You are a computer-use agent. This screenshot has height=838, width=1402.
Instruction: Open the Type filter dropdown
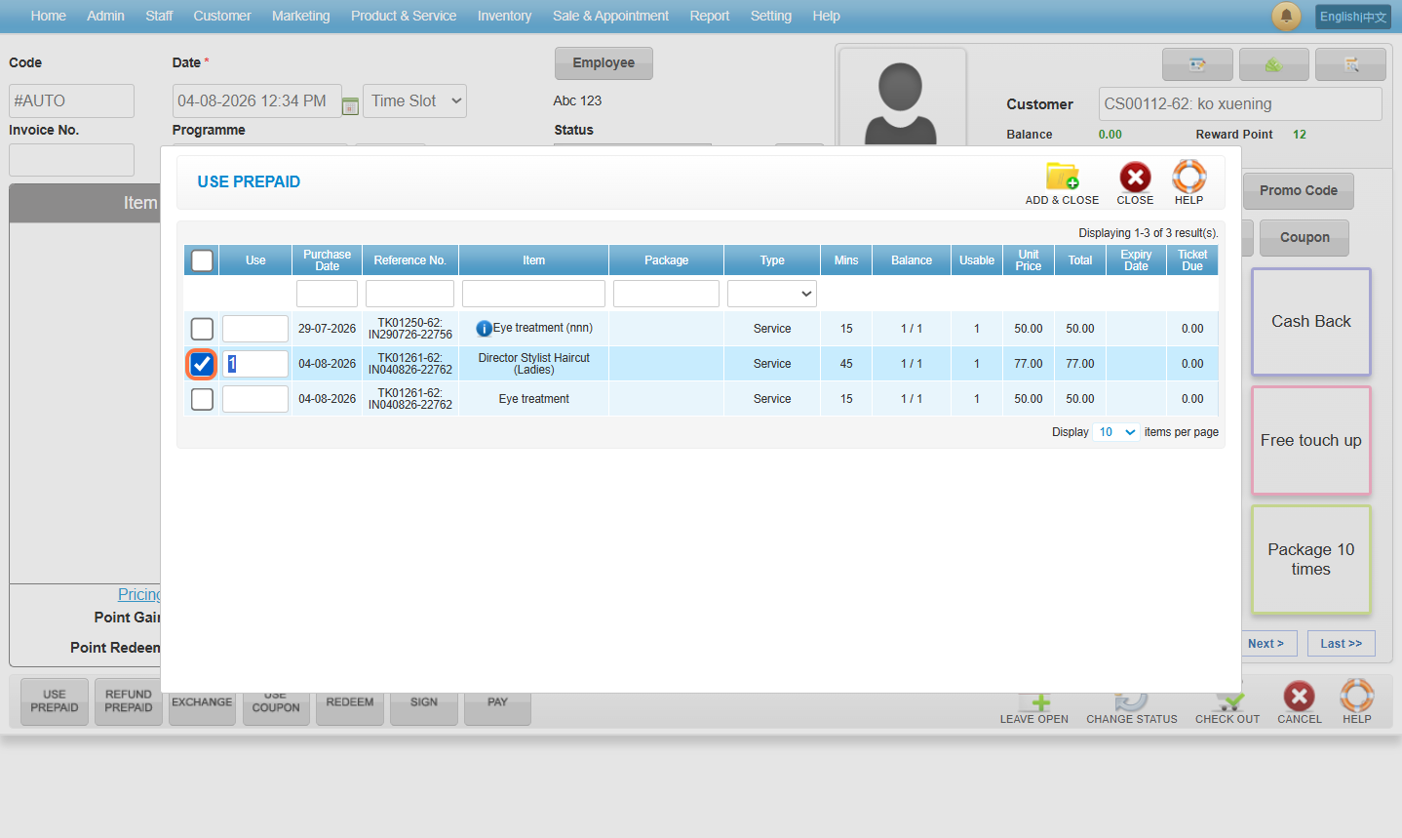(771, 294)
